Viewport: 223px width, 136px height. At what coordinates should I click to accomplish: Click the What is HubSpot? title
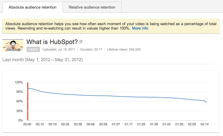pyautogui.click(x=52, y=42)
